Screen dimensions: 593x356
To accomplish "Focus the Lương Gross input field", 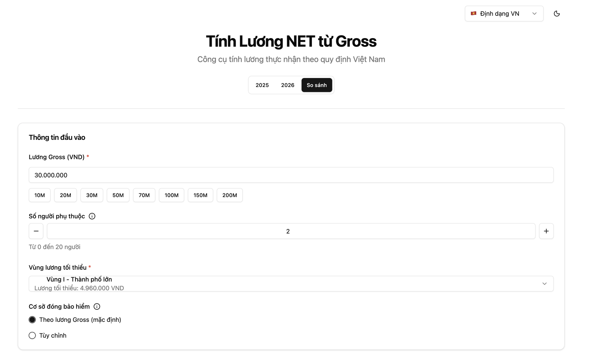I will click(x=291, y=175).
